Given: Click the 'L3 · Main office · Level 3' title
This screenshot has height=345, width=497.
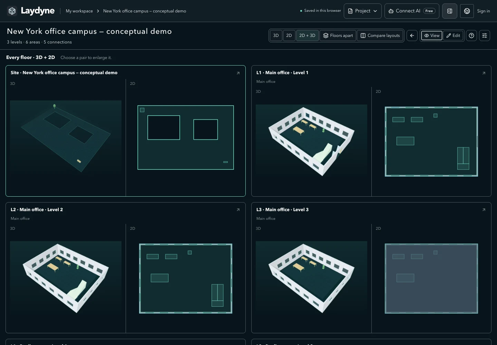Looking at the screenshot, I should (282, 210).
